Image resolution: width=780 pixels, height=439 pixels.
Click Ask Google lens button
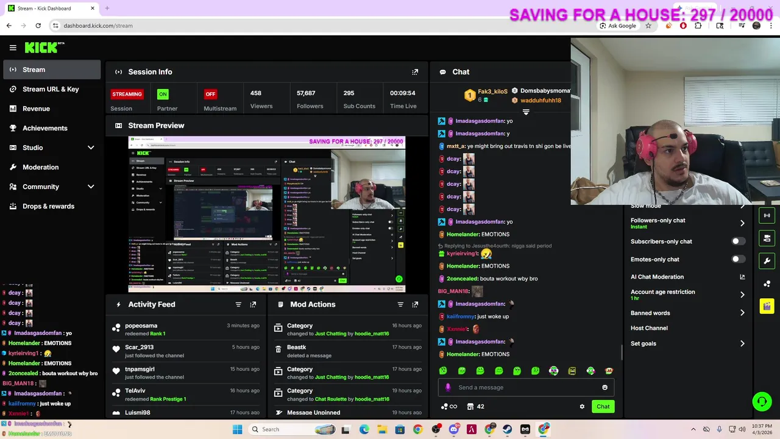point(617,26)
